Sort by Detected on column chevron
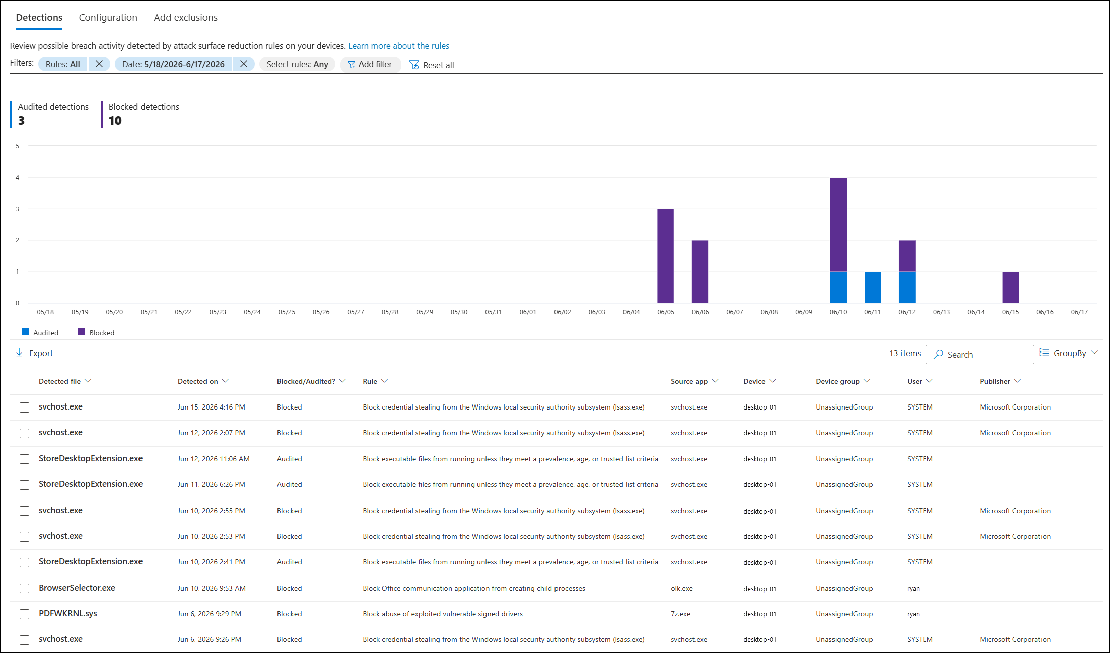 coord(225,381)
